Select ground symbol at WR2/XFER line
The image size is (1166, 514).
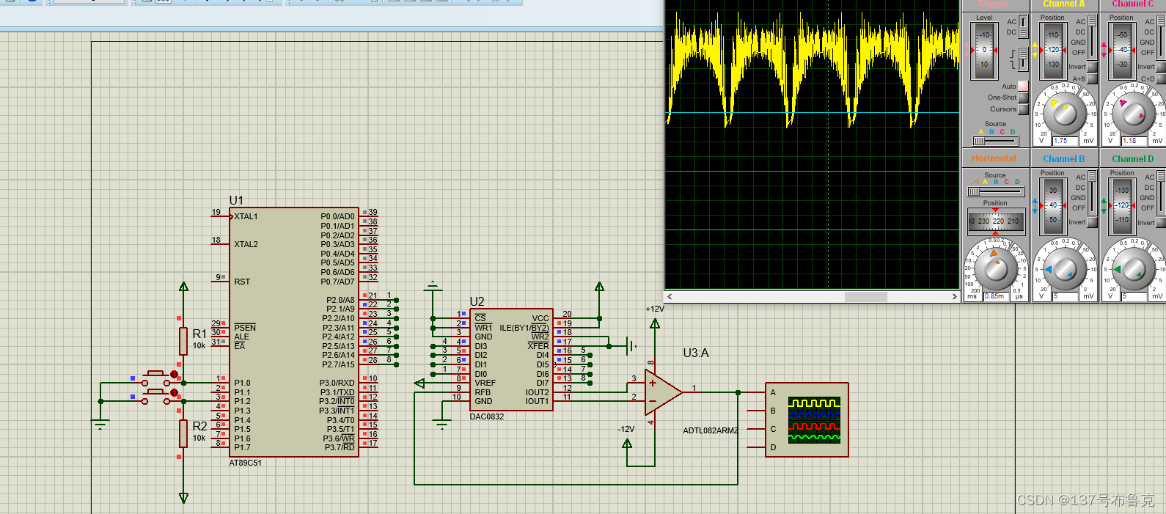631,346
